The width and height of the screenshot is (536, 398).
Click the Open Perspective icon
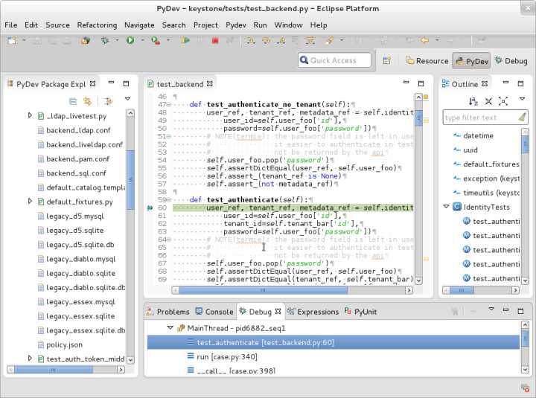coord(386,61)
